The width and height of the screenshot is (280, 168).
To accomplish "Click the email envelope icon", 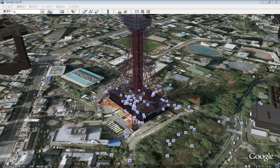I will tap(137, 12).
